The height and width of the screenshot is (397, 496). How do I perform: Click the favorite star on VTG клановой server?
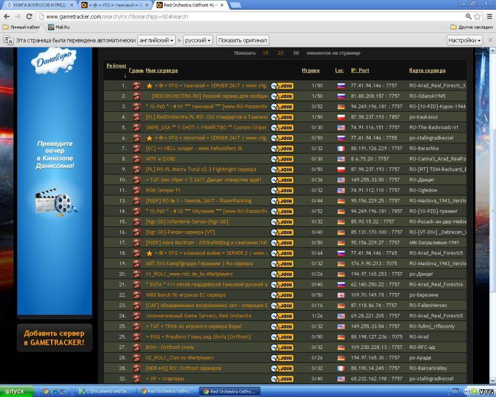pos(149,253)
